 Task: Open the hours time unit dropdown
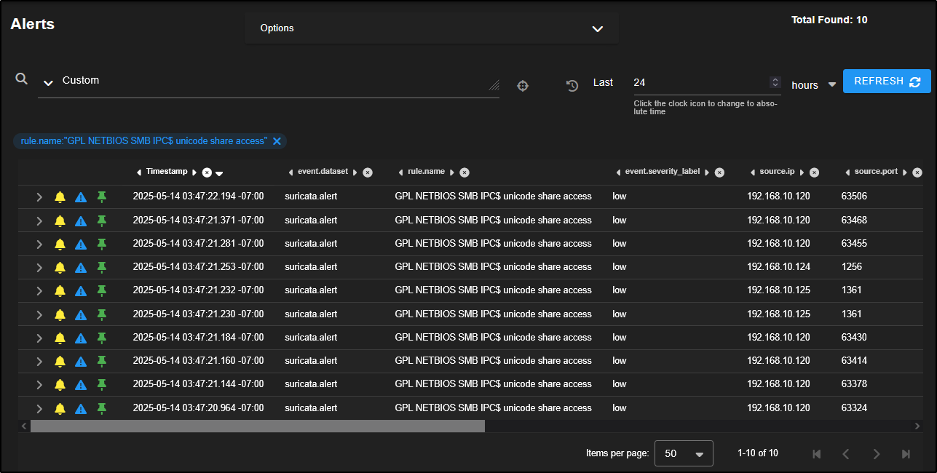[831, 85]
